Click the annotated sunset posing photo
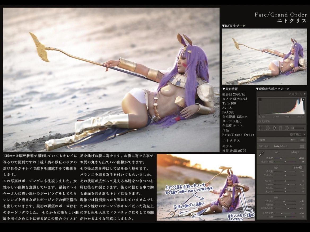Image resolution: width=310 pixels, height=232 pixels. 206,187
